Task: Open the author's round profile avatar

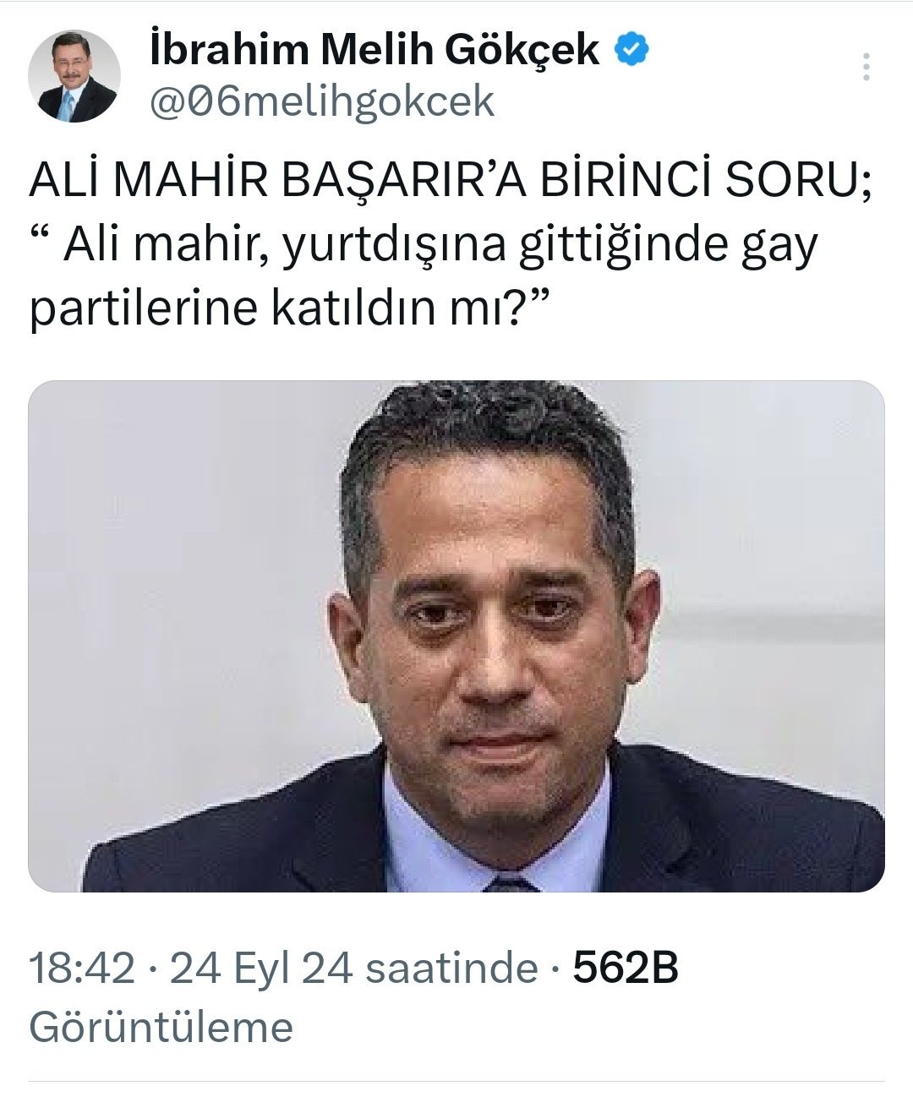Action: click(x=74, y=77)
